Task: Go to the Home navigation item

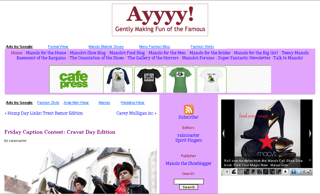Action: pyautogui.click(x=16, y=53)
